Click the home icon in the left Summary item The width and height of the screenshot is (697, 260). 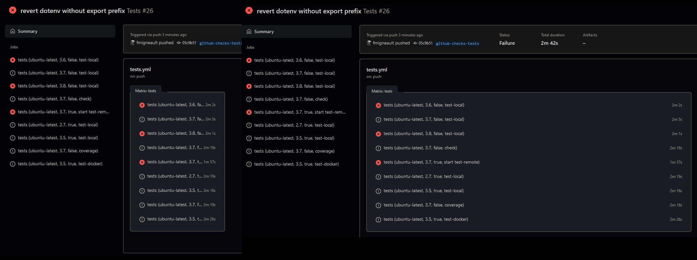[x=13, y=31]
